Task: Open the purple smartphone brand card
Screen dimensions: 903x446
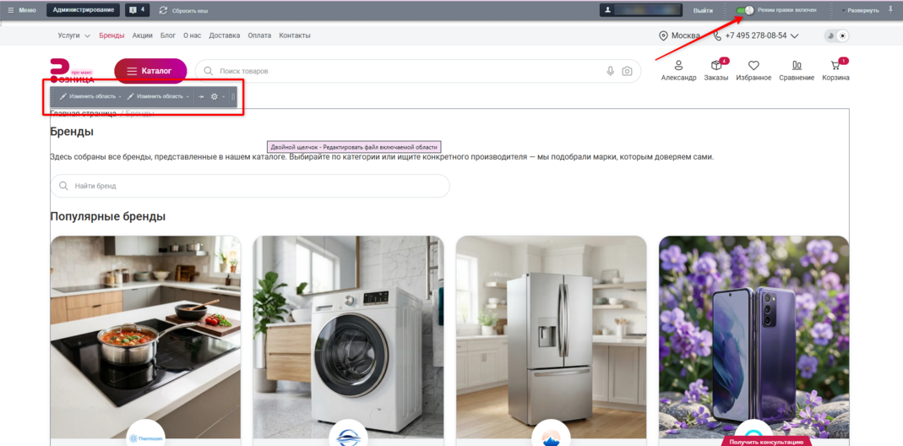Action: [x=753, y=337]
